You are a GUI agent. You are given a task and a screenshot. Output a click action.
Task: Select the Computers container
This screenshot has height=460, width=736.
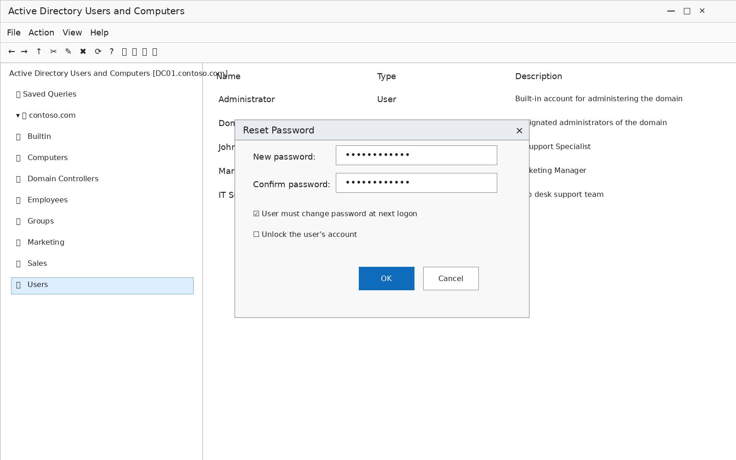coord(47,157)
